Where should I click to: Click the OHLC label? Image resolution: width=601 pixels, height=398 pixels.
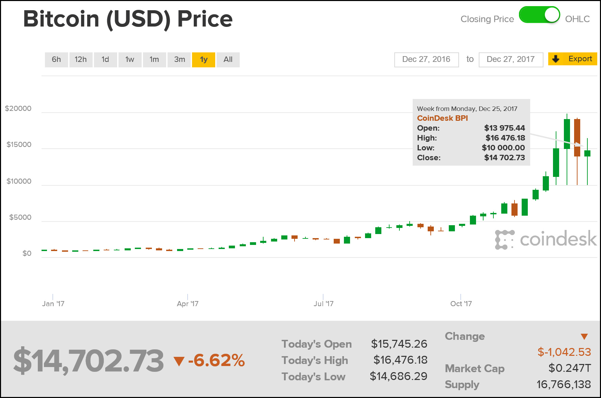click(577, 19)
